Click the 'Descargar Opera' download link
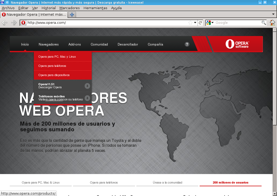This screenshot has height=196, width=277. 50,87
